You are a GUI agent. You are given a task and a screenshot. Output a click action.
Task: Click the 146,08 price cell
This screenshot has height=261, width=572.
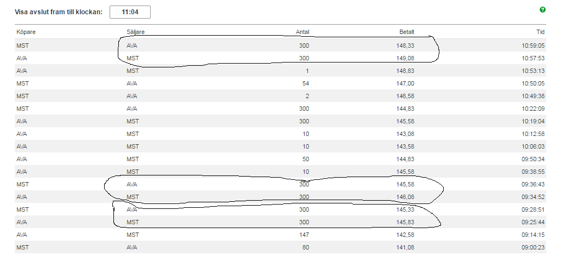[x=405, y=197]
